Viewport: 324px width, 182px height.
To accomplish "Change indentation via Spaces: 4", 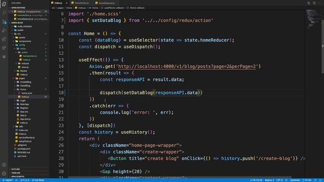I will 269,180.
